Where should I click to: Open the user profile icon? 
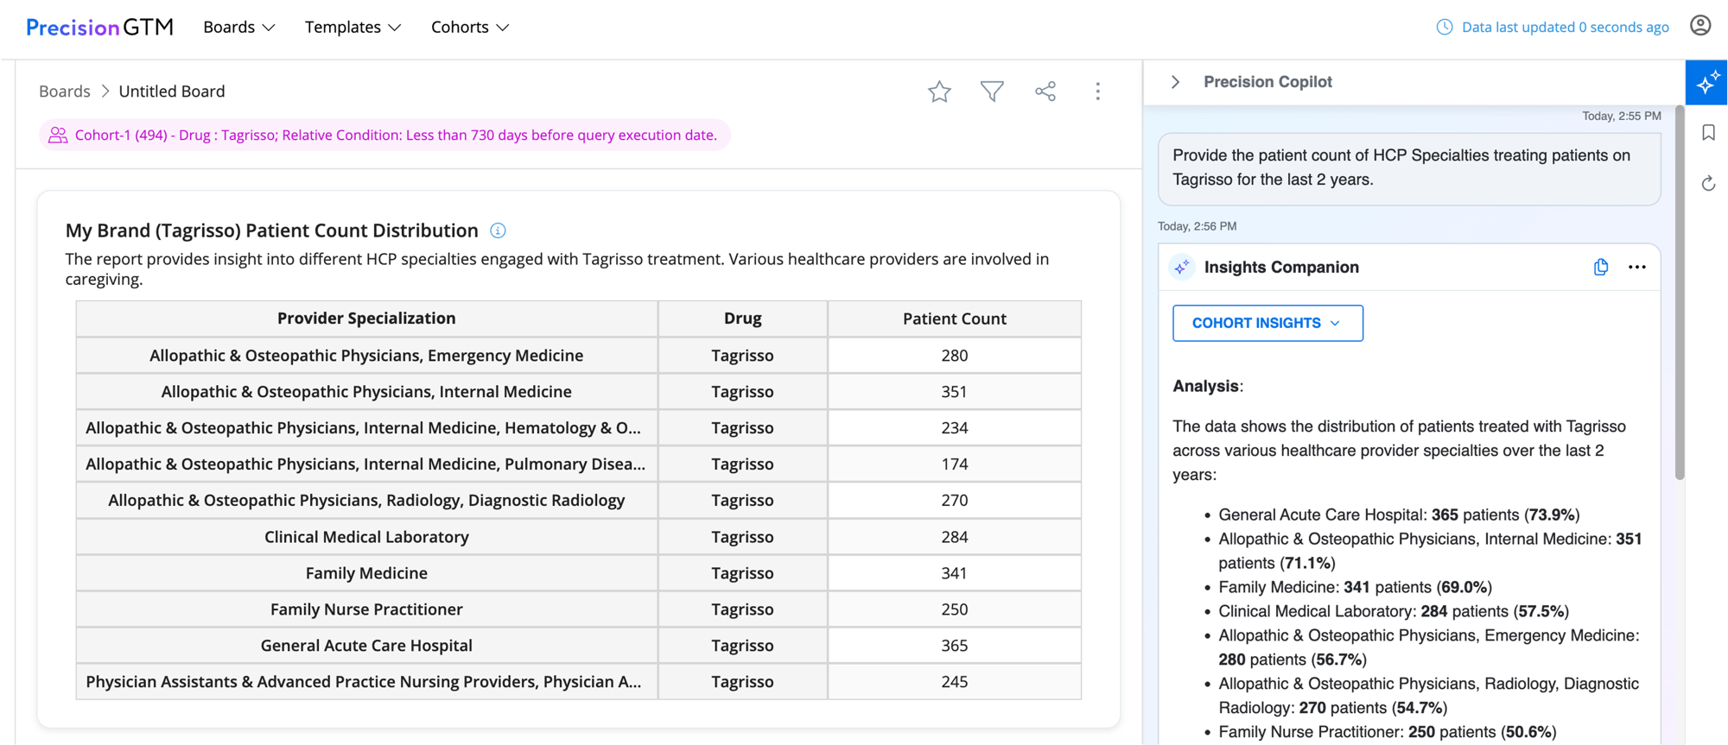click(x=1700, y=26)
